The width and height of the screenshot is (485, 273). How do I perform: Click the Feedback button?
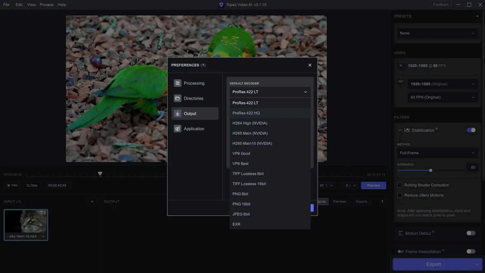[441, 5]
